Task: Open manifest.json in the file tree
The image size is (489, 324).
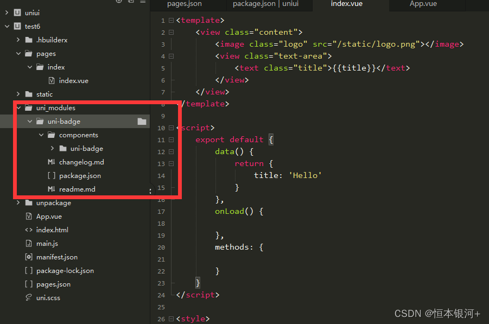Action: (57, 257)
